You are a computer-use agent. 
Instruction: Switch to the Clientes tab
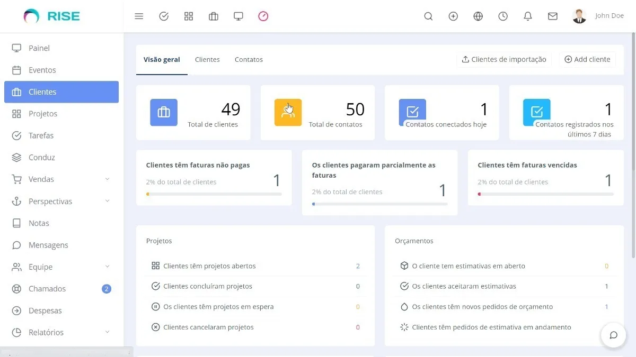pos(207,60)
